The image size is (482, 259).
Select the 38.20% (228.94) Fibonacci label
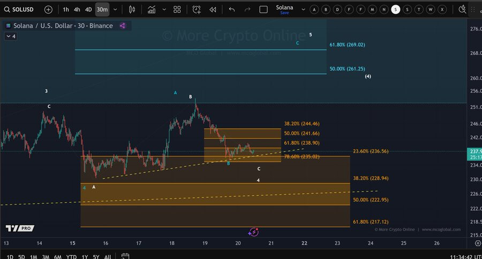coord(371,178)
